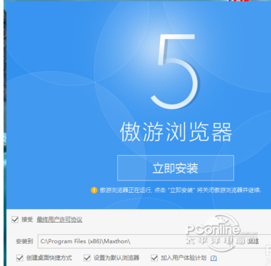Click the 傲游浏览器 title text

176,132
